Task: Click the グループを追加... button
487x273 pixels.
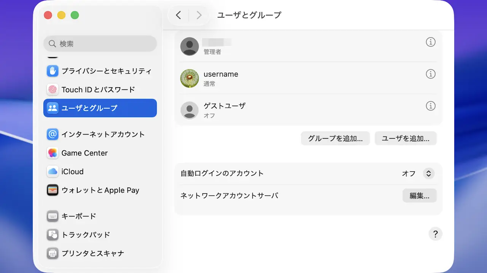Action: [335, 138]
